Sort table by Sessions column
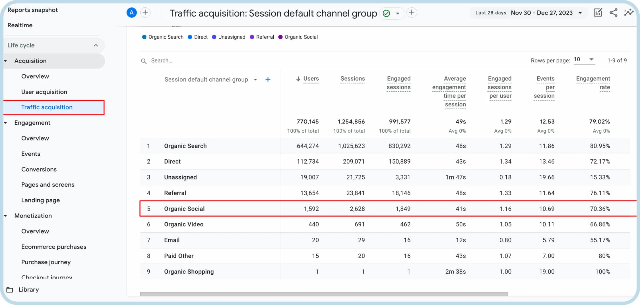Screen dimensions: 640x305 pos(352,79)
